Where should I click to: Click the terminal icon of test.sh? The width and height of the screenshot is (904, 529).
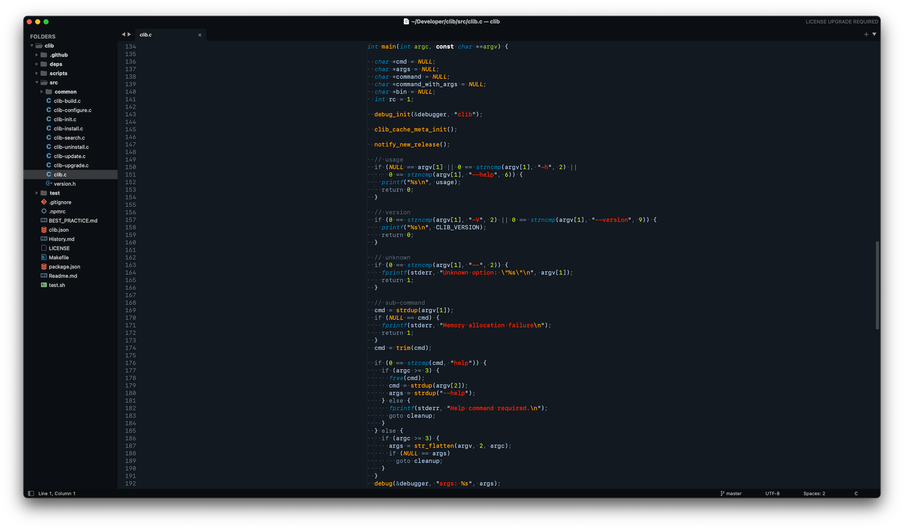[x=44, y=285]
